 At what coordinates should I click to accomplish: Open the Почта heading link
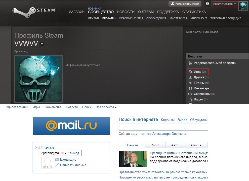(x=48, y=147)
